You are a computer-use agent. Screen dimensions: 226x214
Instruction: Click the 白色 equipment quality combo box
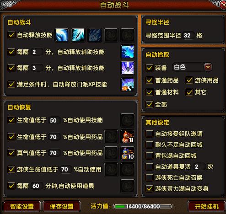point(192,67)
